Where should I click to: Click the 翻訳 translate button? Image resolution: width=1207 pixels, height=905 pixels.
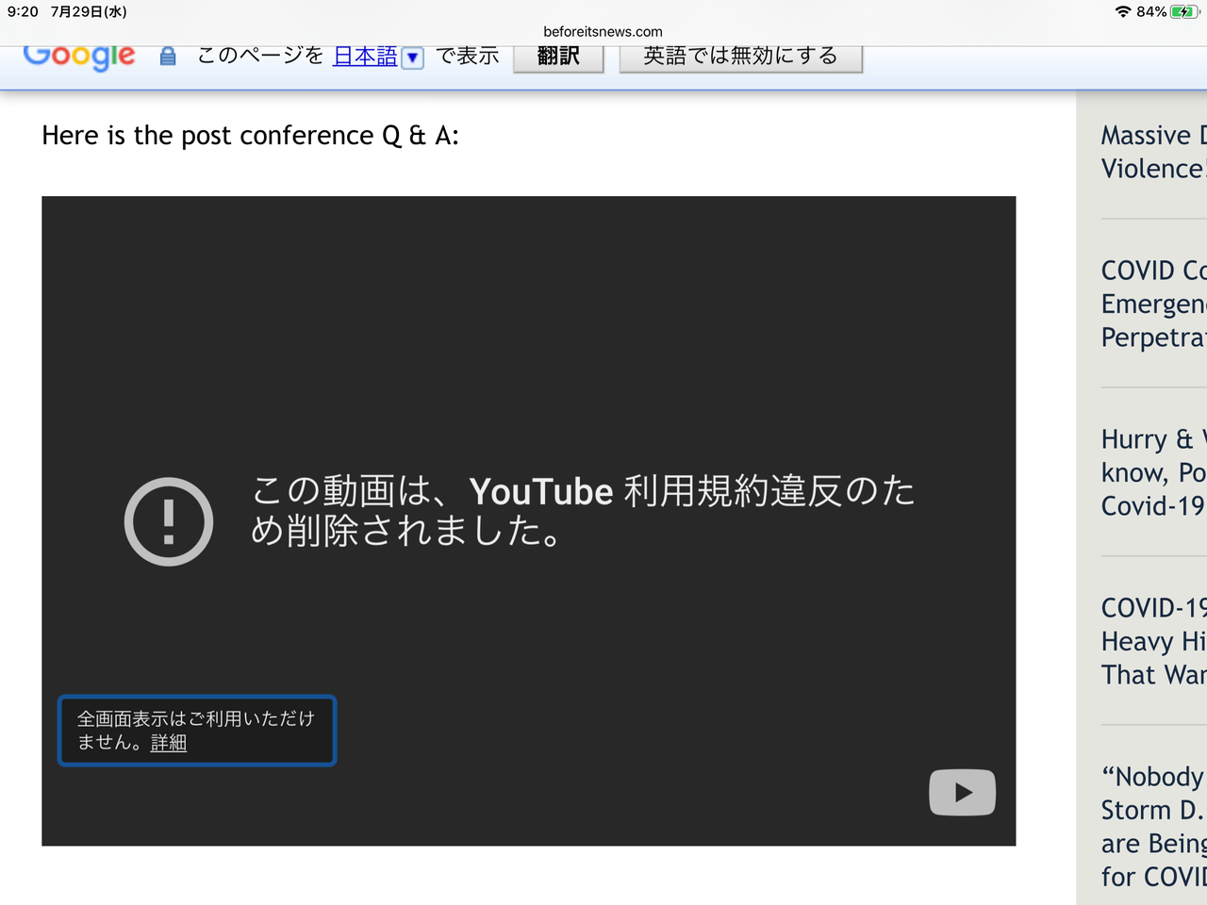558,57
